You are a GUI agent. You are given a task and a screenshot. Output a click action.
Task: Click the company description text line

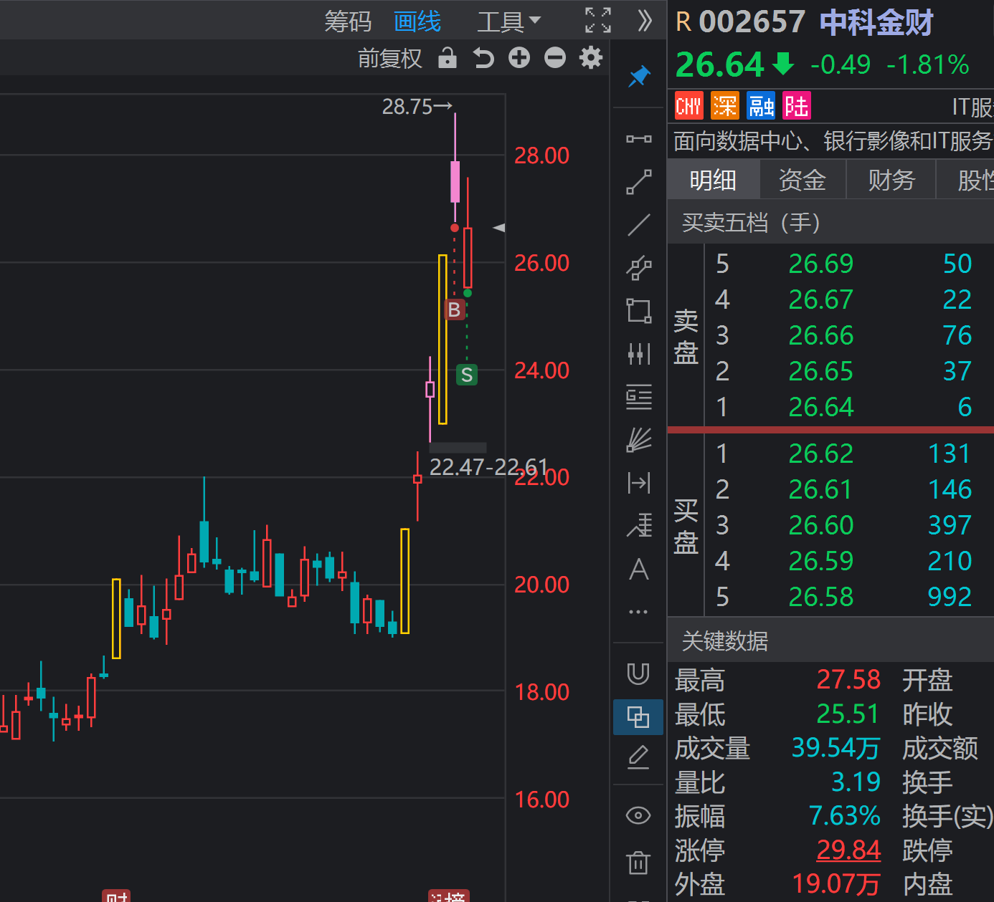pyautogui.click(x=833, y=141)
